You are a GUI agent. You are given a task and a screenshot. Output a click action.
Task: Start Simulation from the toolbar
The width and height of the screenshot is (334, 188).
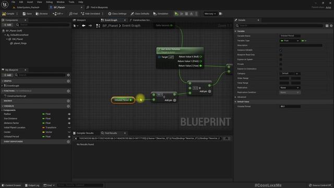pyautogui.click(x=161, y=14)
